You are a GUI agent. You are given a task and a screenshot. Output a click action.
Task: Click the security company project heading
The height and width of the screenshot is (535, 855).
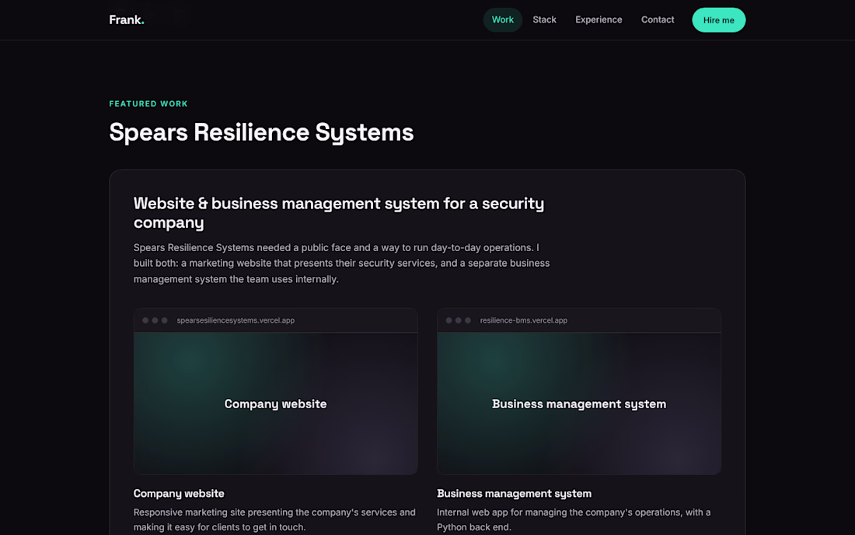click(339, 213)
